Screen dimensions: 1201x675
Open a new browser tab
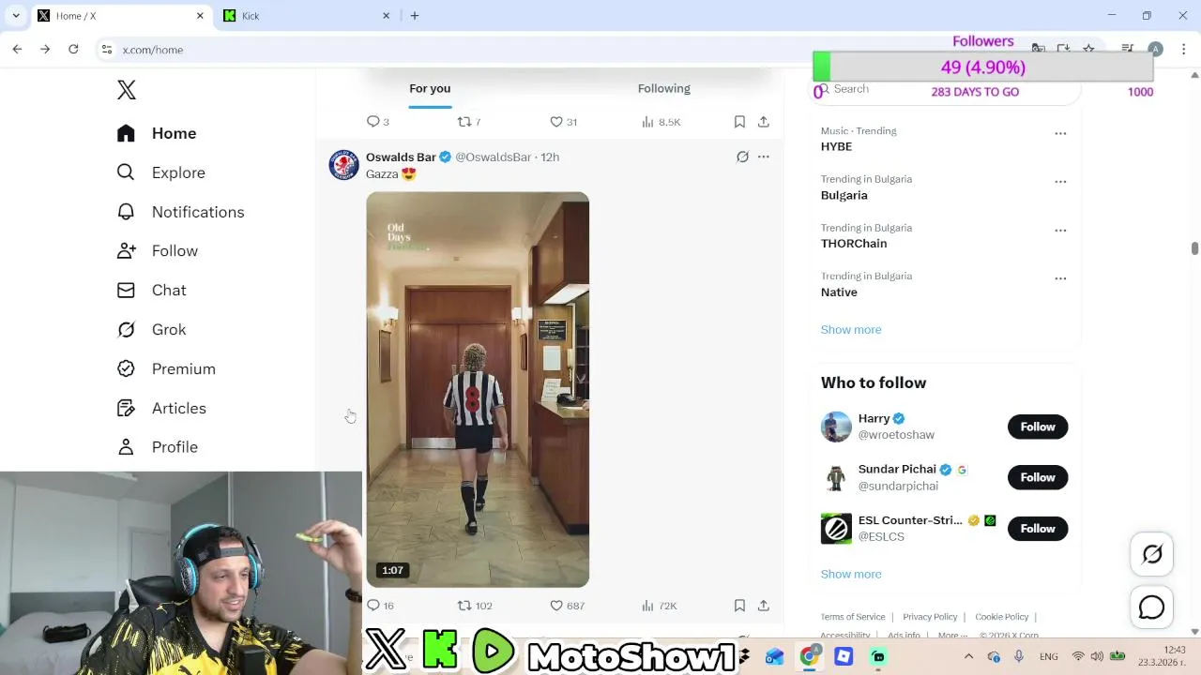coord(415,16)
